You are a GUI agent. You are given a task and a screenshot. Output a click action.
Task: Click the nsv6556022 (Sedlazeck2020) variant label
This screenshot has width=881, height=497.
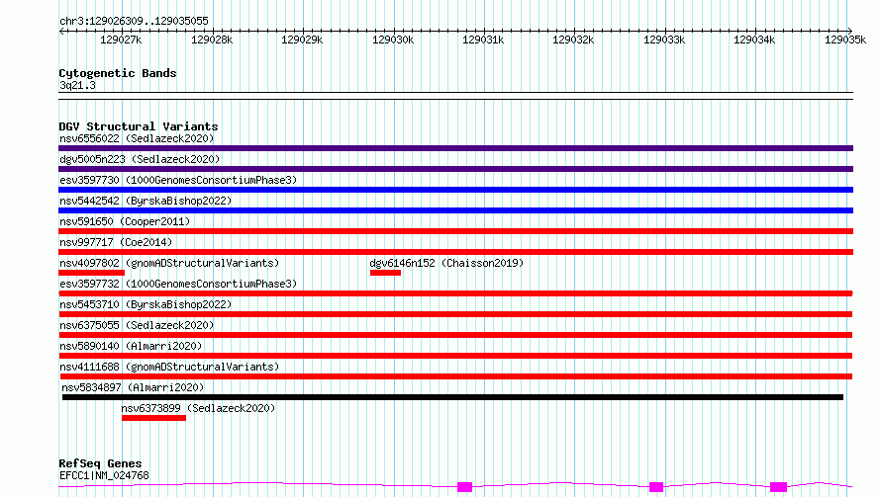(x=137, y=138)
